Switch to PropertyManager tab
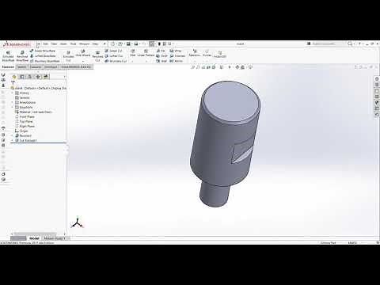 pyautogui.click(x=22, y=77)
